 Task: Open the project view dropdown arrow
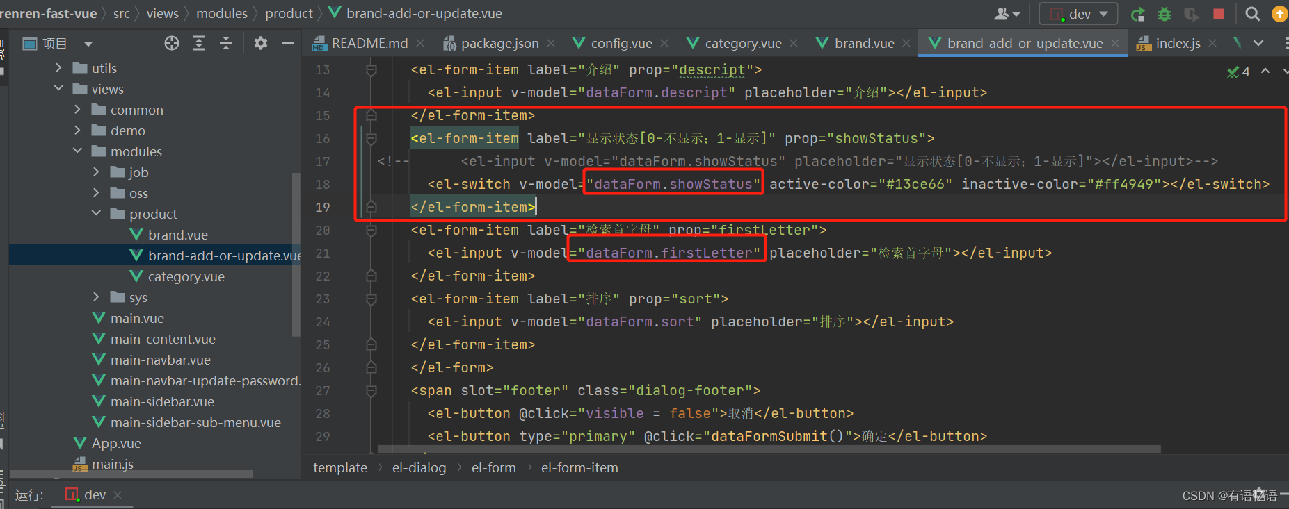(x=88, y=44)
